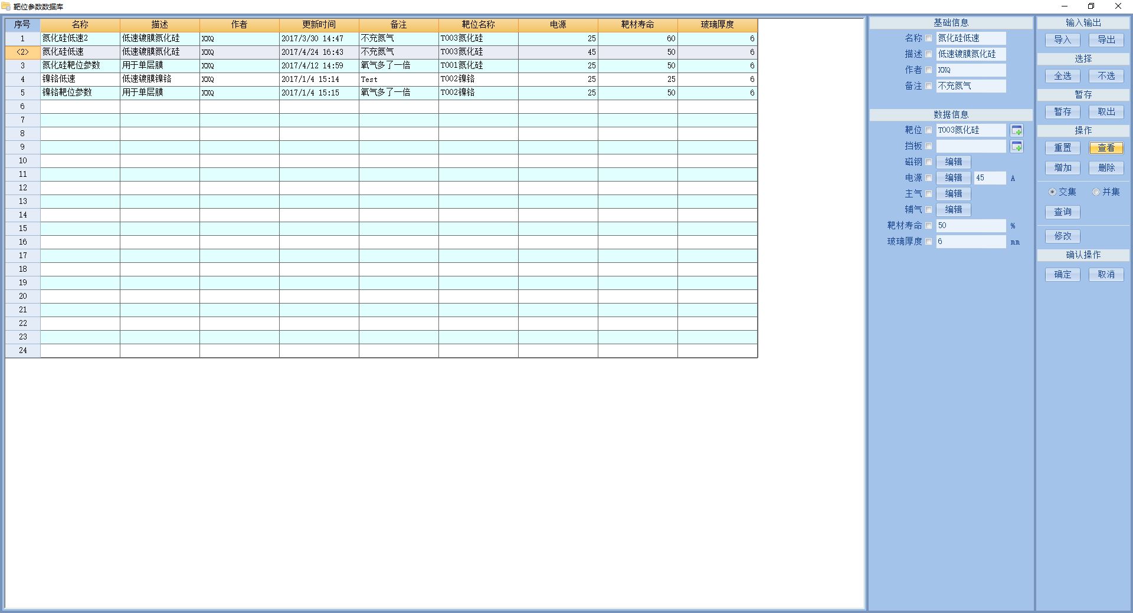
Task: Toggle the 名称 checkbox
Action: [929, 38]
